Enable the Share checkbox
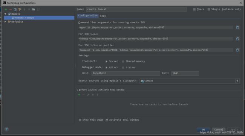This screenshot has height=136, width=245. coord(194,9)
